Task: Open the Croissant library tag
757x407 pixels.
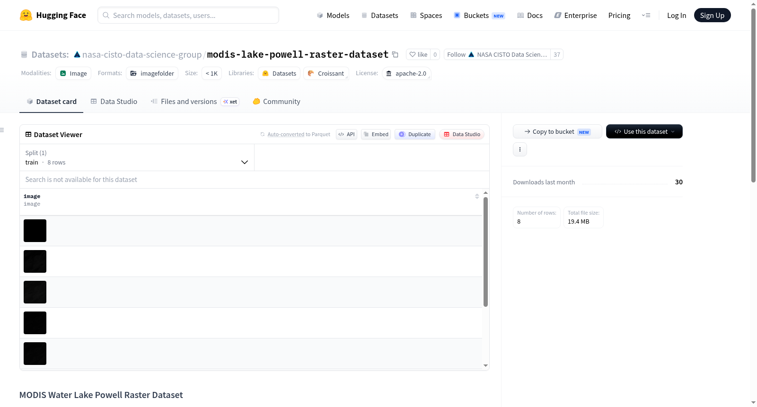Action: [x=326, y=73]
